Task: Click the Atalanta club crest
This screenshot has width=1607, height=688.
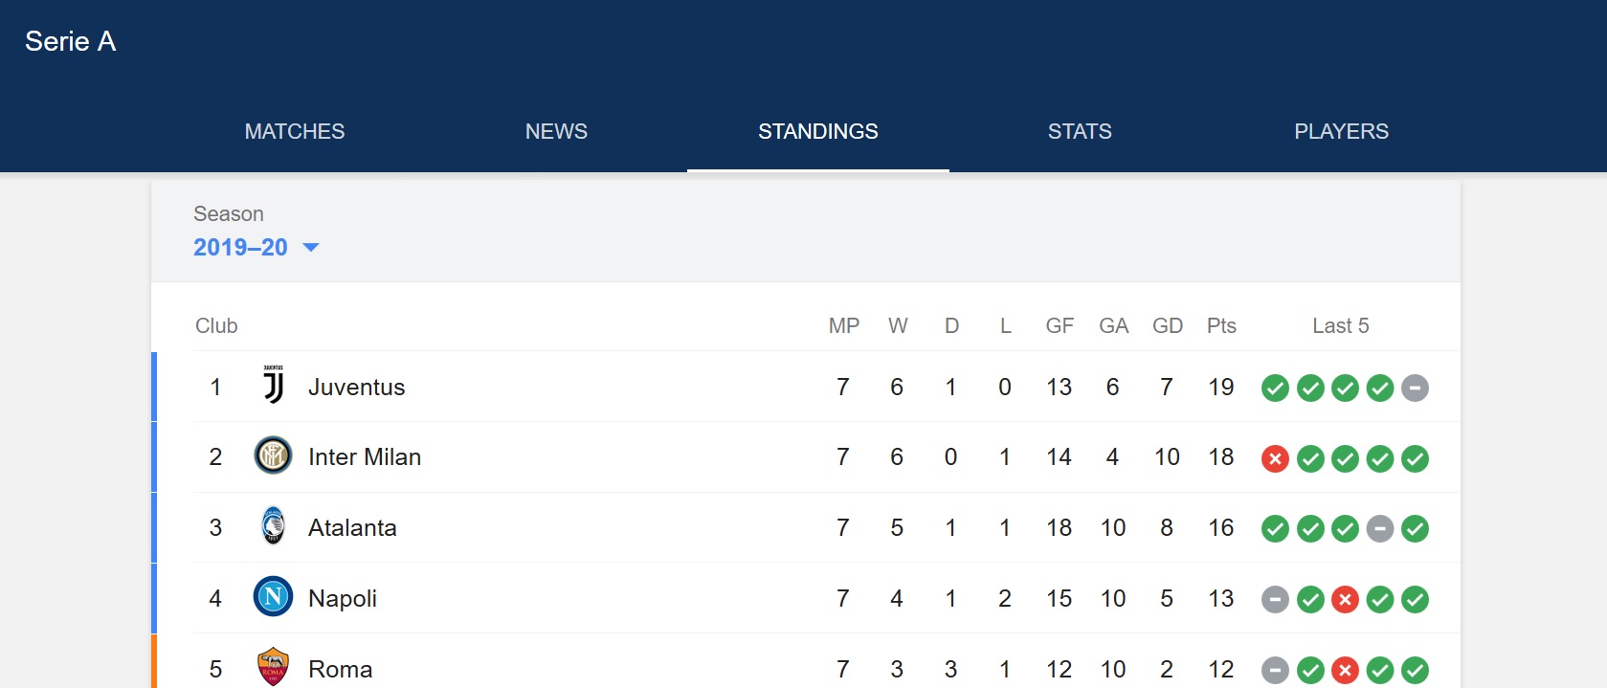Action: pyautogui.click(x=273, y=526)
